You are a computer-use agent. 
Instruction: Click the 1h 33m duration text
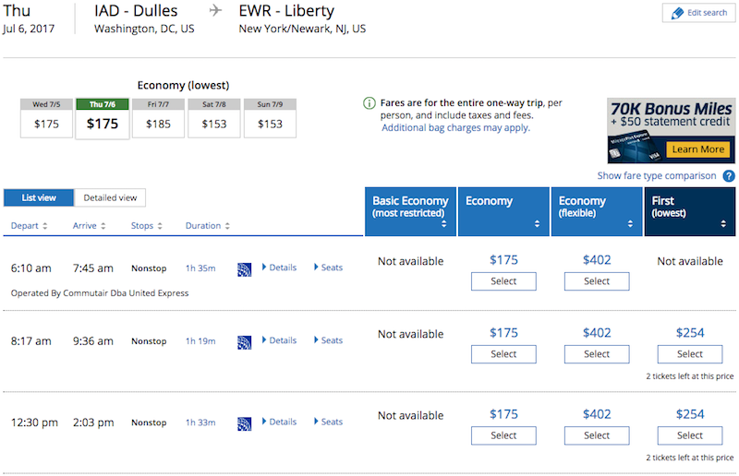(x=200, y=422)
